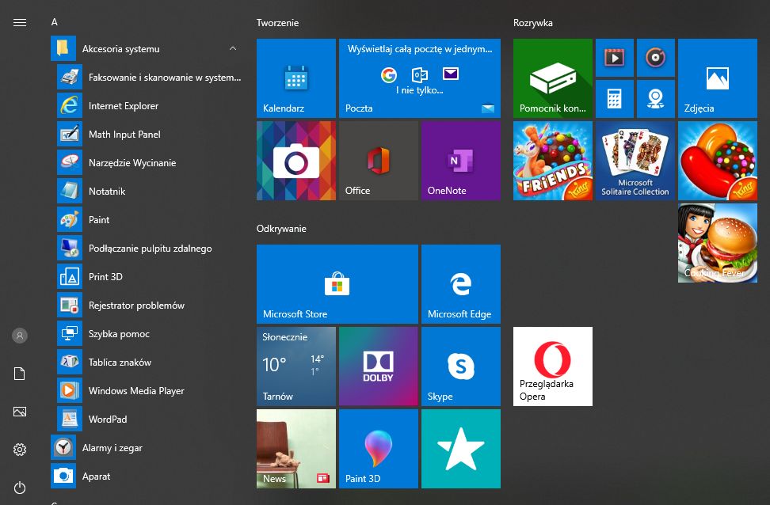Click the Odkrywanie group header
The width and height of the screenshot is (770, 505).
[x=281, y=228]
